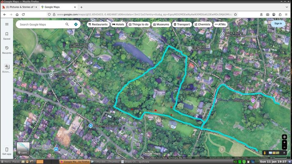The height and width of the screenshot is (164, 292).
Task: List all tabs dropdown arrow
Action: point(287,7)
